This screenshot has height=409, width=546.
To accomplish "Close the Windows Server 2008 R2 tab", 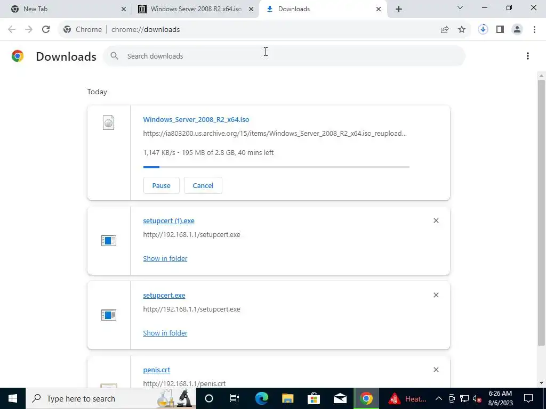I will click(251, 9).
